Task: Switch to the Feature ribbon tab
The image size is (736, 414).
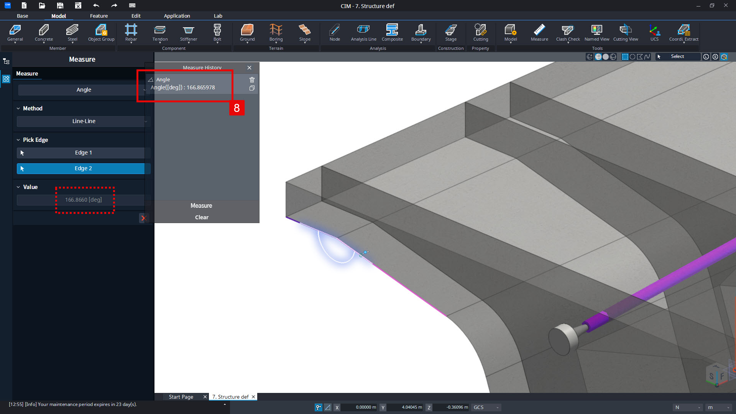Action: tap(99, 16)
